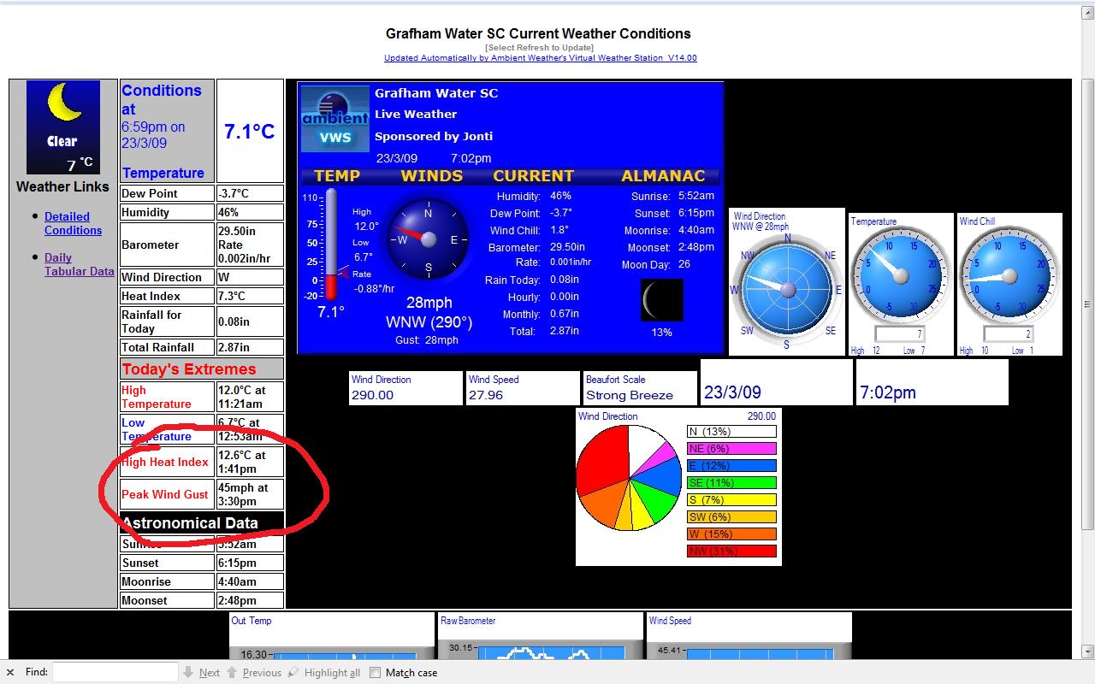Click the red thermometer graphic

click(331, 245)
